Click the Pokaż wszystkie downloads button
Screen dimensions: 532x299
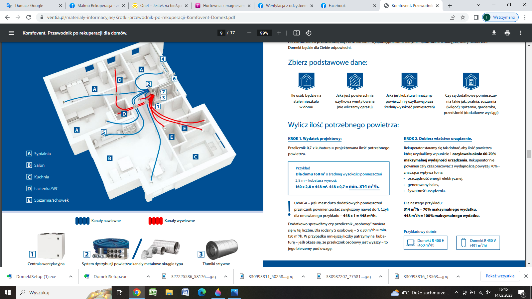pos(500,276)
